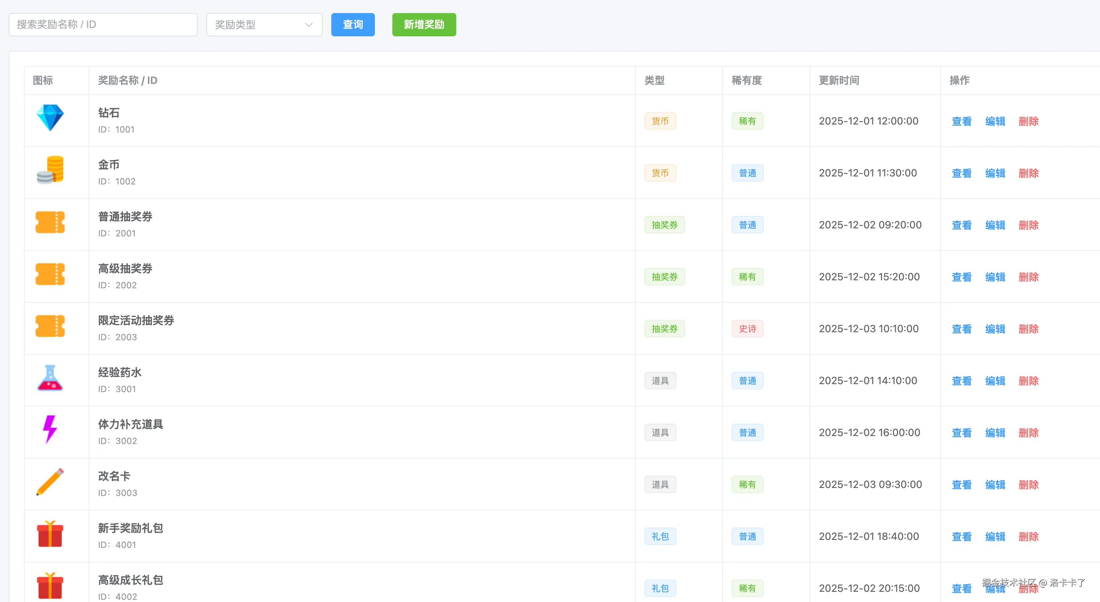
Task: Click the pencil icon for 改名卡
Action: click(x=50, y=482)
